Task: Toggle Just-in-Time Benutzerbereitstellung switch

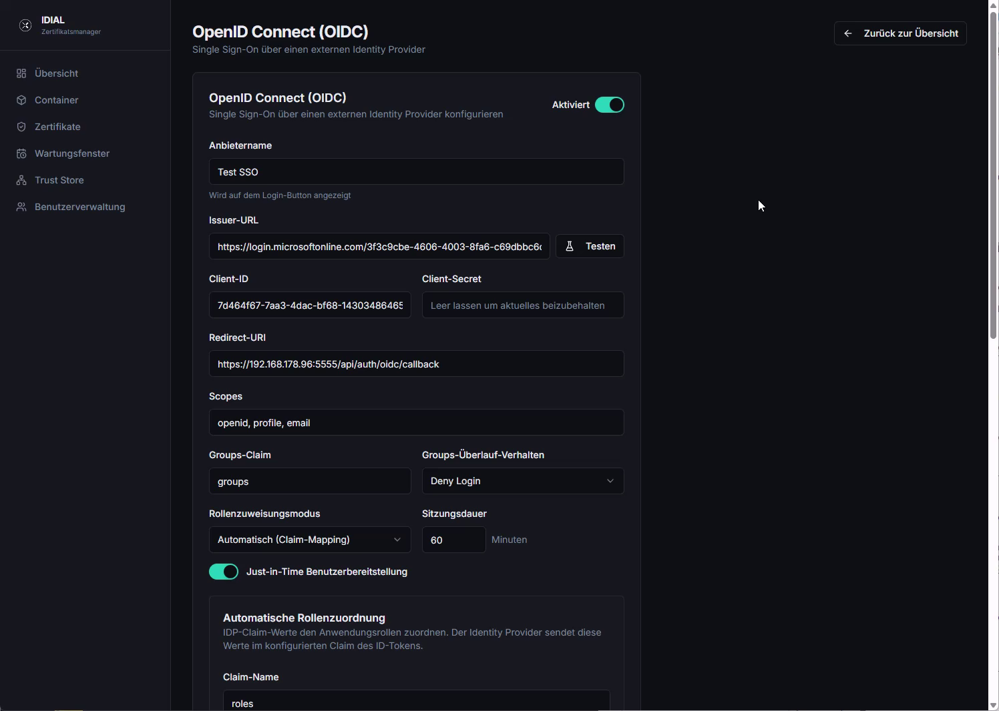Action: [224, 572]
